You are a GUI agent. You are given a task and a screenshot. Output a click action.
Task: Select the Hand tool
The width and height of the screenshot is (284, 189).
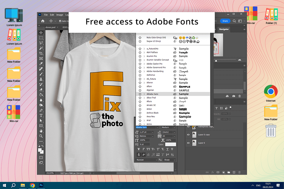tap(41, 131)
